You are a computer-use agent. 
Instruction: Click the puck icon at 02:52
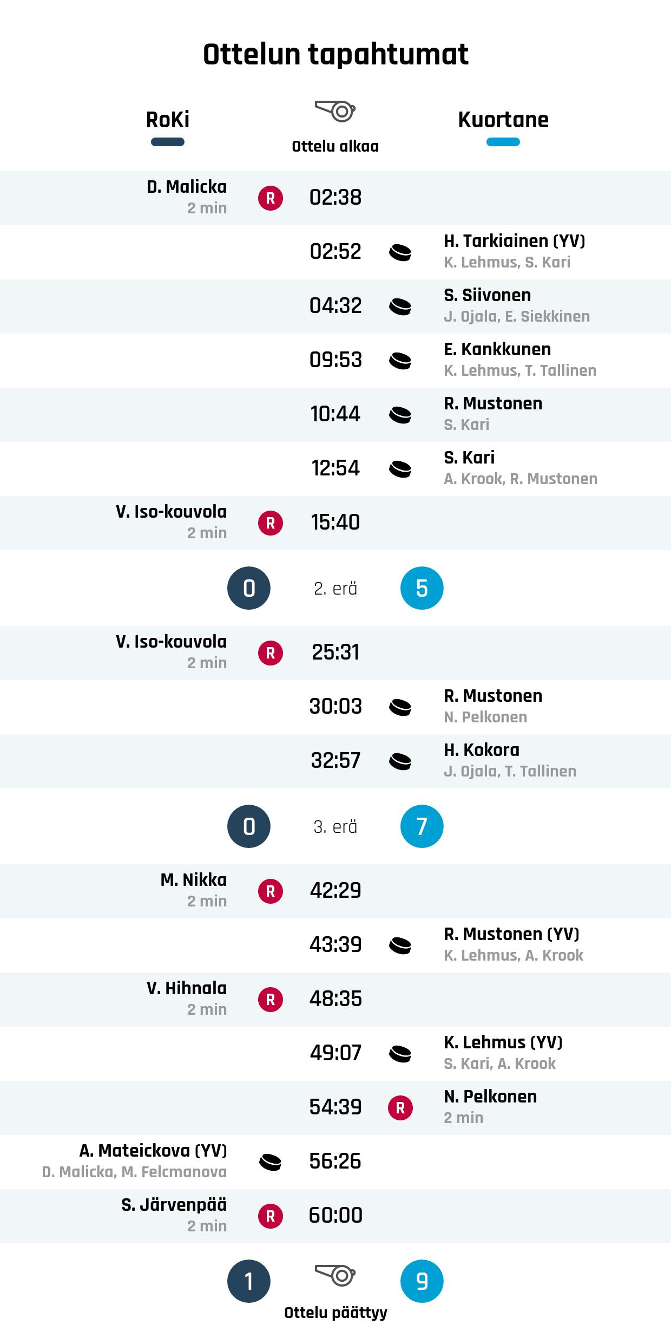(x=400, y=252)
